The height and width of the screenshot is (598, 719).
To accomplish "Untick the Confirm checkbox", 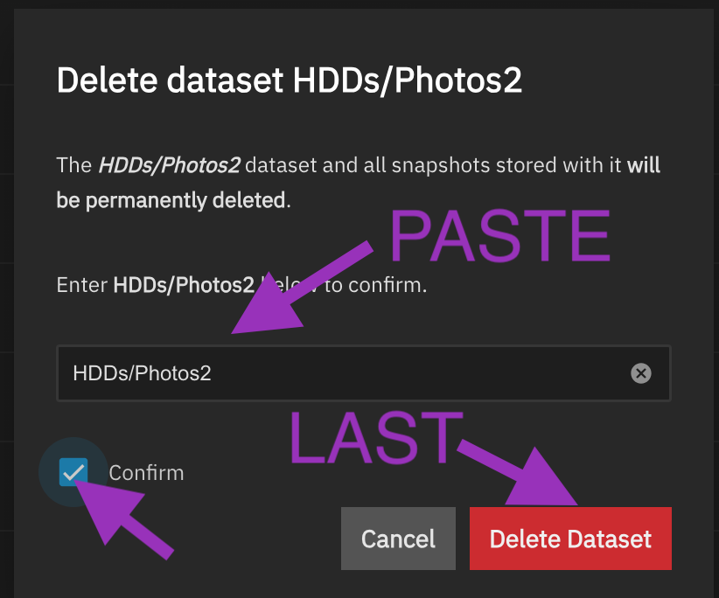I will (x=73, y=473).
